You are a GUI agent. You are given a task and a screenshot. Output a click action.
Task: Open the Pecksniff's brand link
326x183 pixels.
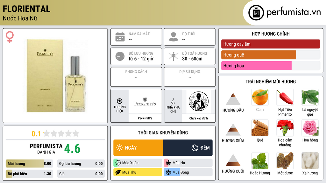(145, 118)
